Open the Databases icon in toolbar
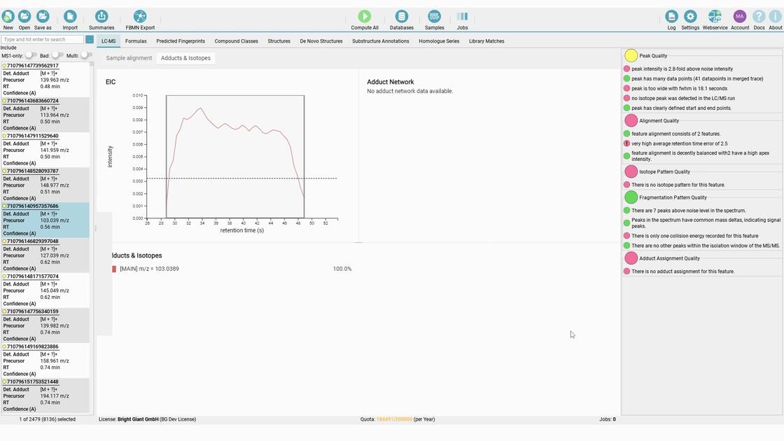 pyautogui.click(x=402, y=16)
